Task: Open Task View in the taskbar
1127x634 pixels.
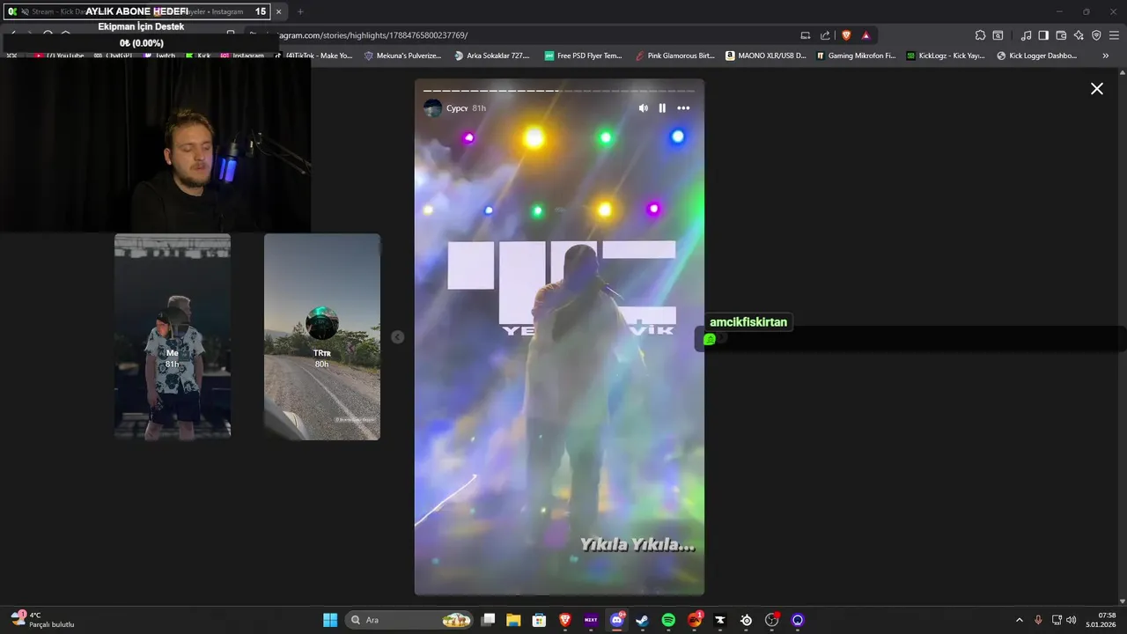Action: point(489,620)
